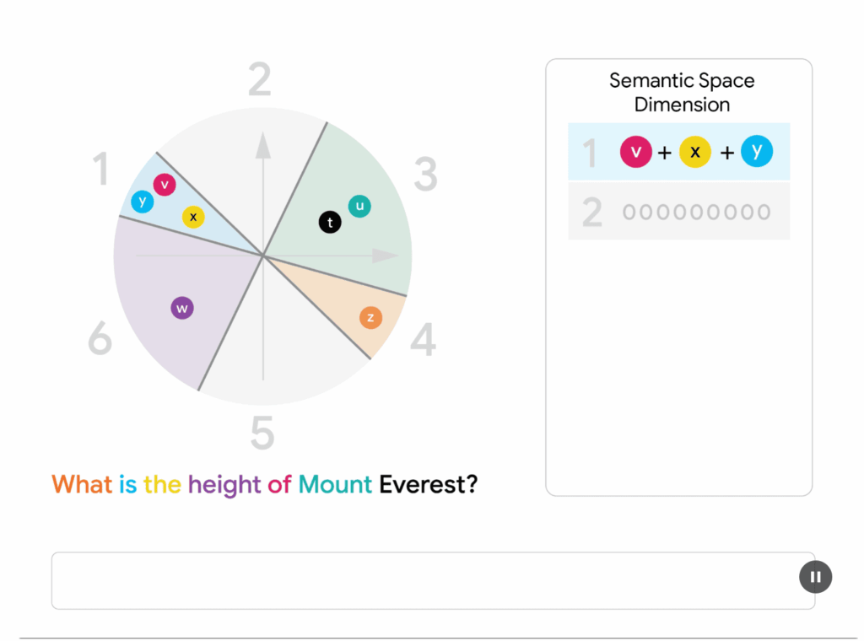864x641 pixels.
Task: Select the teal 'u' token in the pie
Action: pyautogui.click(x=359, y=206)
